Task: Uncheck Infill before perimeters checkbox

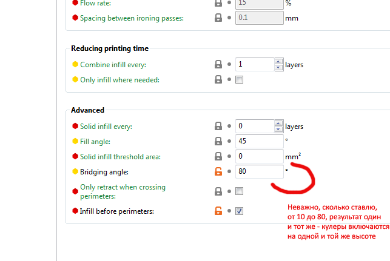Action: coord(239,211)
